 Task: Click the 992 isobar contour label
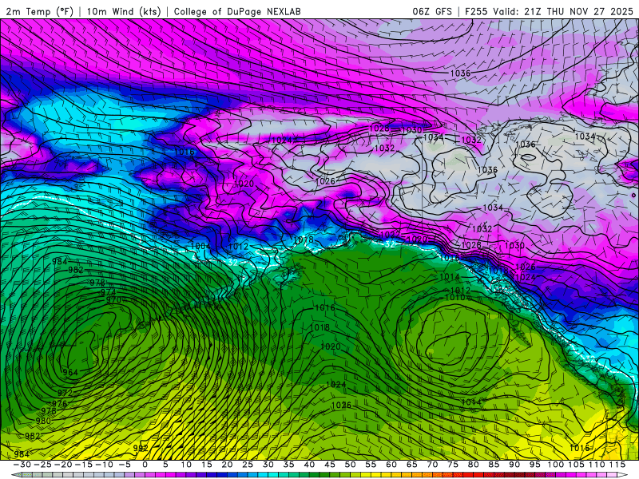(x=141, y=448)
